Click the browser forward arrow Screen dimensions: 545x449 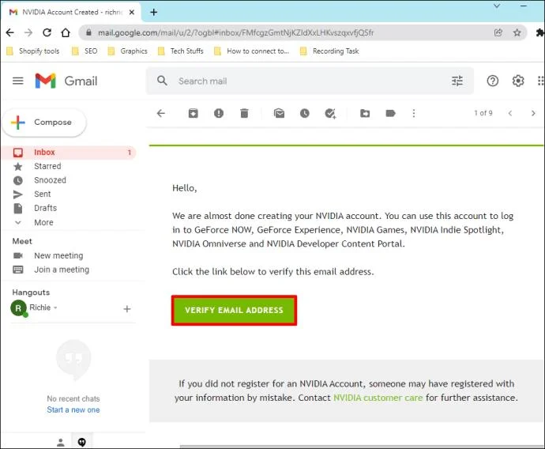click(x=28, y=32)
